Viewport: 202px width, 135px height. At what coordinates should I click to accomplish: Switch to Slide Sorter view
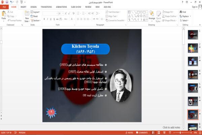click(x=159, y=133)
